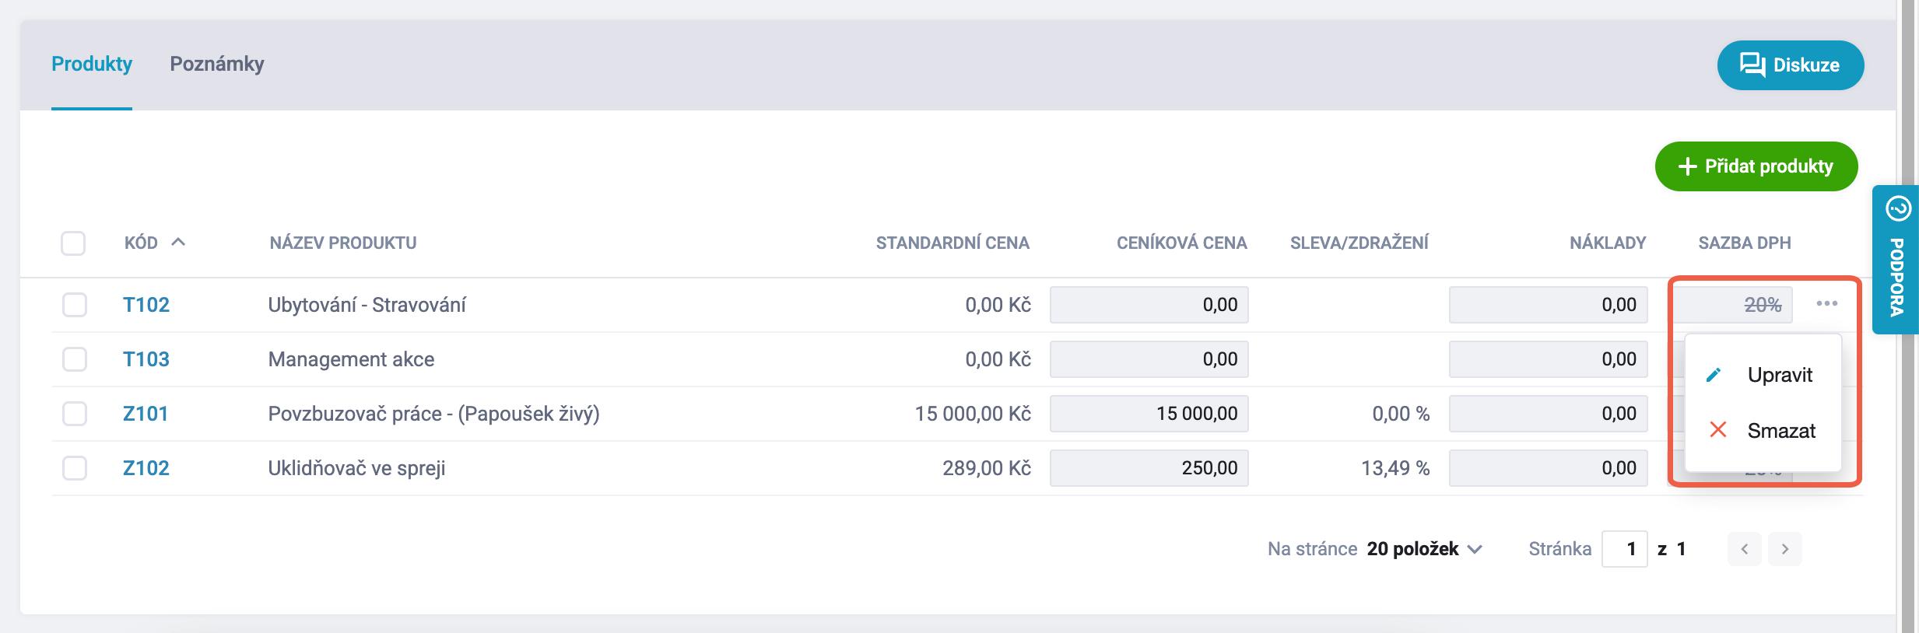
Task: Toggle the select-all checkbox in the header
Action: tap(73, 243)
